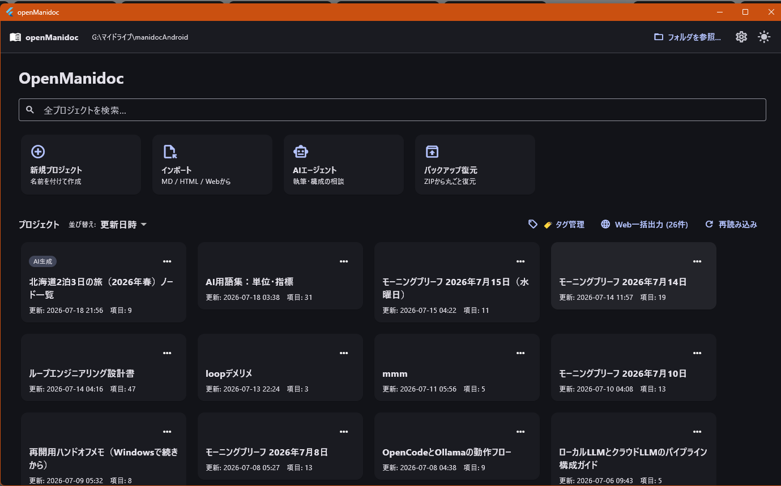Open more menu for モーニングブリーフ 7月8日 card
The height and width of the screenshot is (486, 781).
[344, 432]
